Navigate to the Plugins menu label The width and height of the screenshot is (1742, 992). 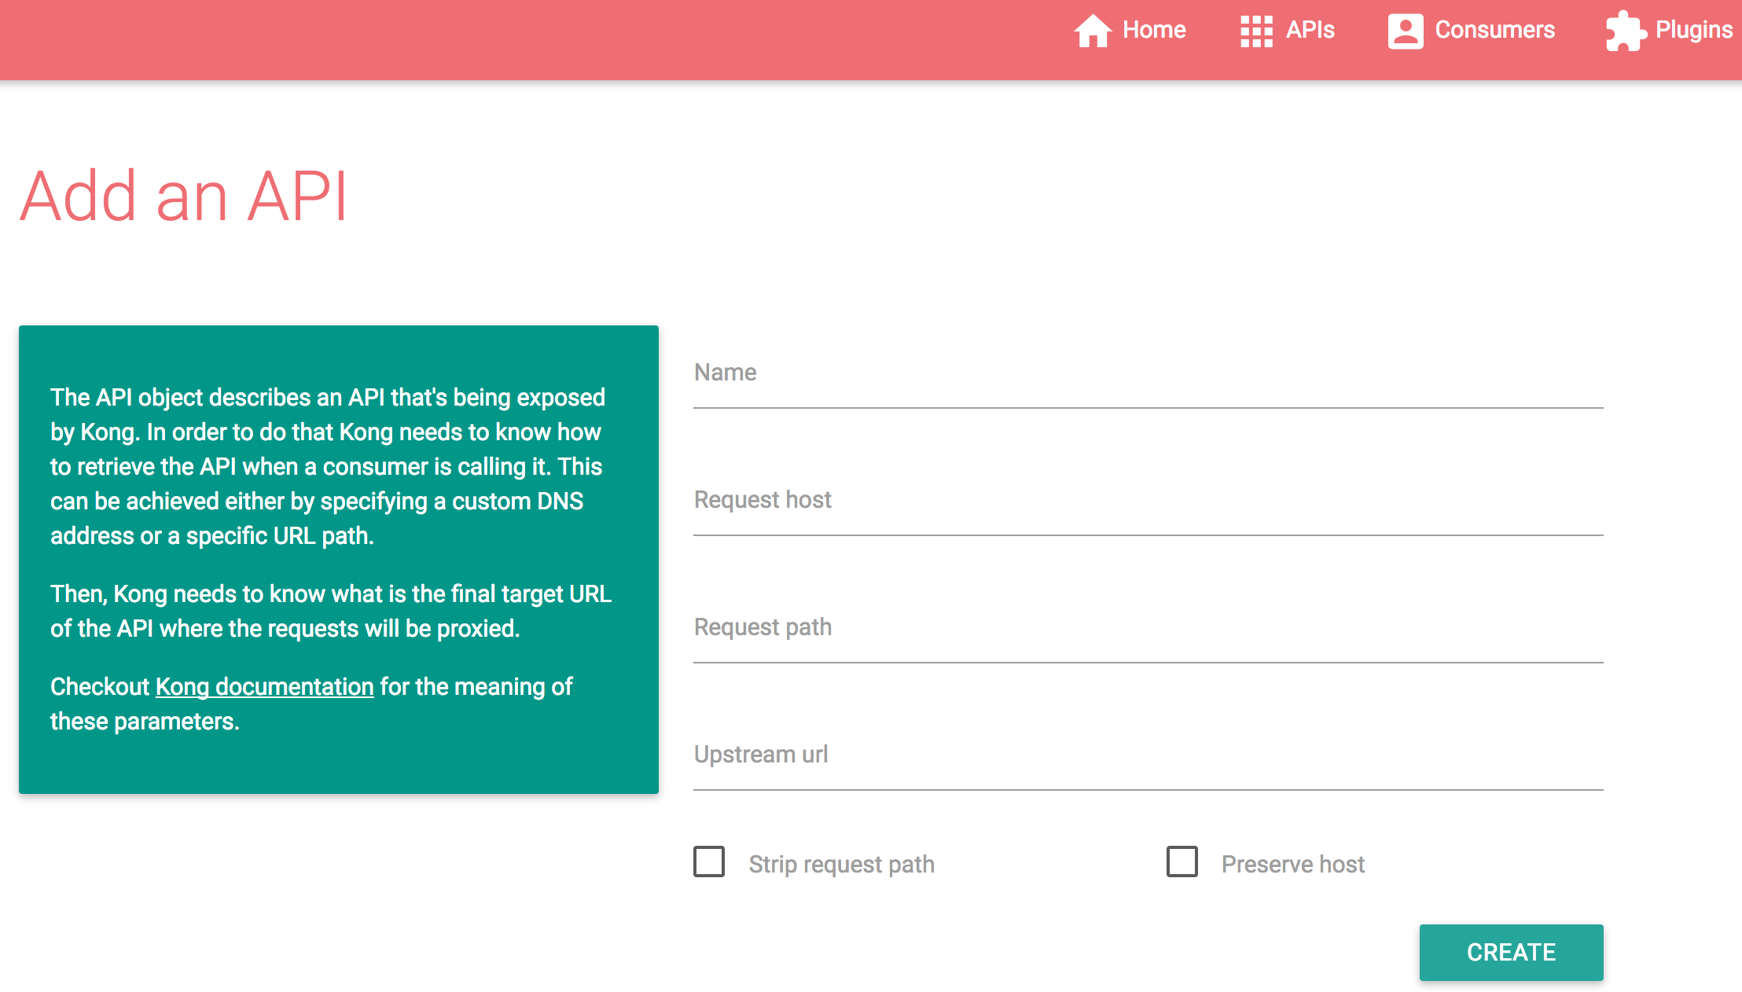pos(1693,30)
